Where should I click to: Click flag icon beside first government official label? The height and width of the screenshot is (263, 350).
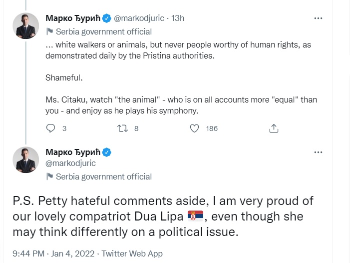49,30
